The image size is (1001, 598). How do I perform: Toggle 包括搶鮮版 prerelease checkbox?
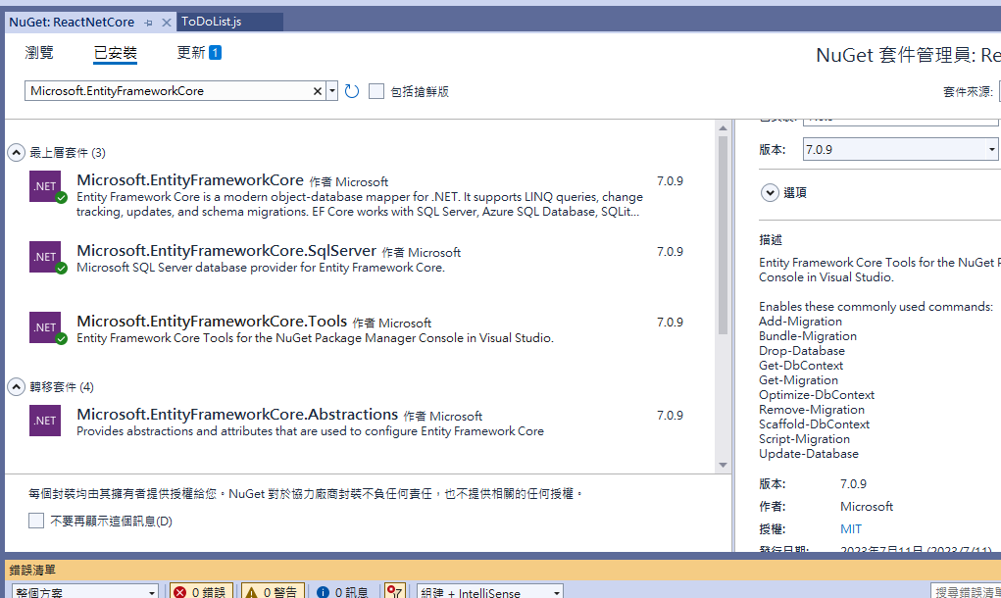pyautogui.click(x=376, y=91)
